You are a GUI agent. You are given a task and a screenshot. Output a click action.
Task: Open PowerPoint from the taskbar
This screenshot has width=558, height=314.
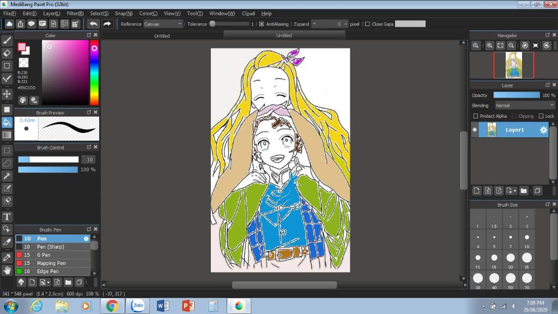click(188, 306)
